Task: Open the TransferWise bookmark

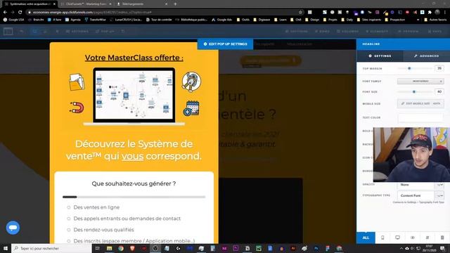Action: click(95, 20)
